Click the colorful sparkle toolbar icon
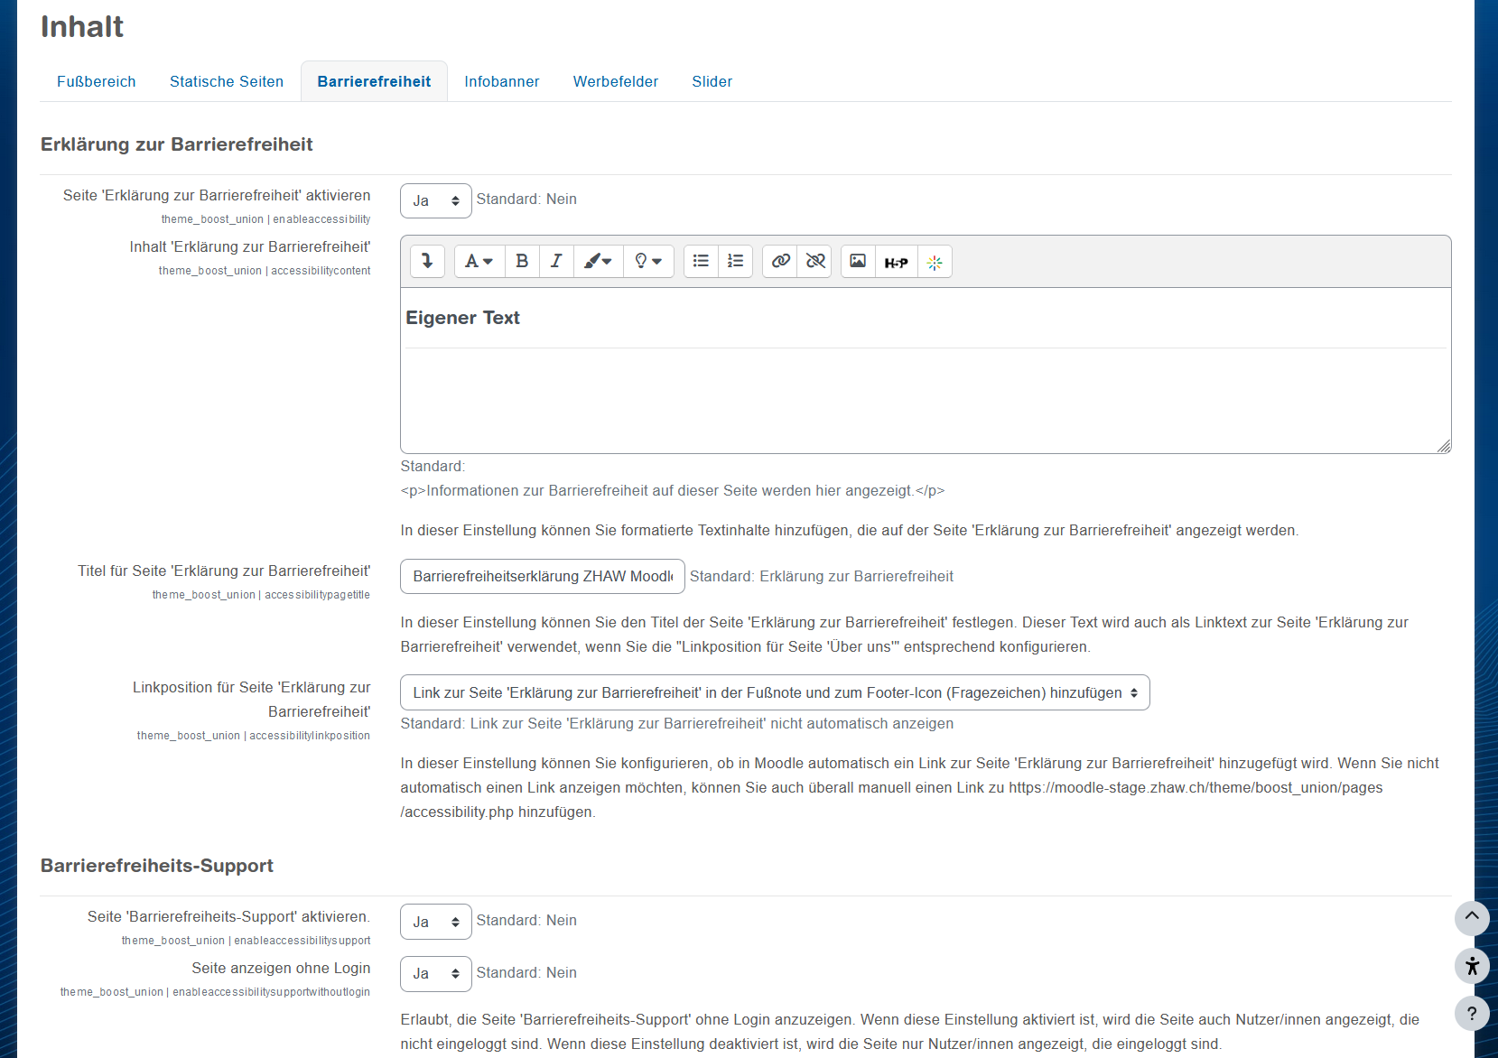The height and width of the screenshot is (1058, 1498). click(935, 261)
